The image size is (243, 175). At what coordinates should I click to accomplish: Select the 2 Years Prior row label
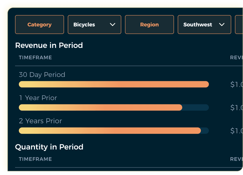point(40,121)
